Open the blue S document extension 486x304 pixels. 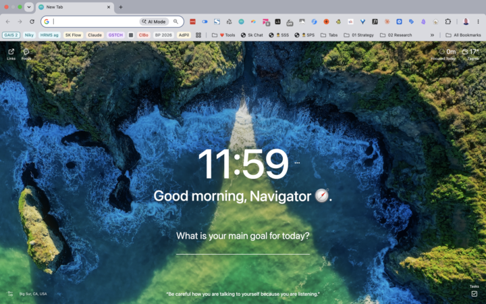click(x=217, y=22)
